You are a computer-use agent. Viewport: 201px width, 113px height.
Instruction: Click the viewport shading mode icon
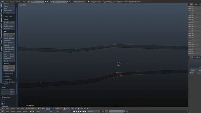pos(39,109)
